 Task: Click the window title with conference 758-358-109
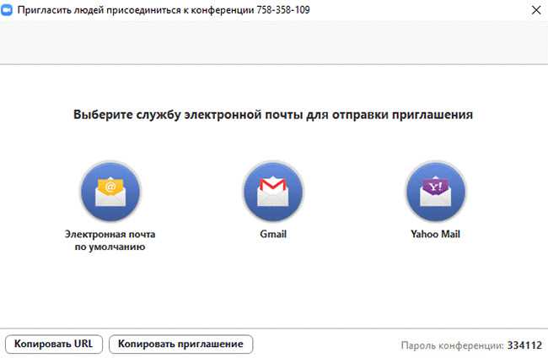pyautogui.click(x=164, y=10)
